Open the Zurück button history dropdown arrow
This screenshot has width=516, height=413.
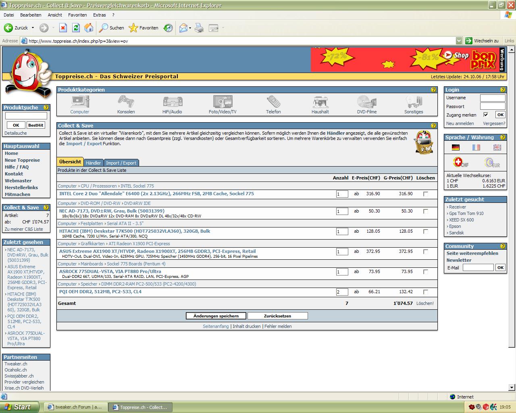point(33,28)
